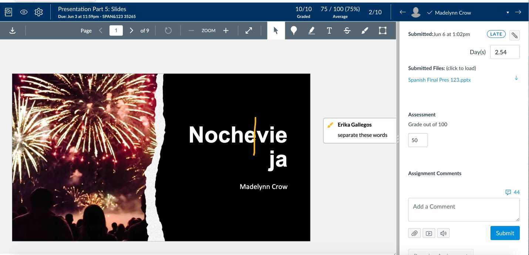The image size is (529, 255).
Task: Expand the Madelynn Crow student dropdown
Action: click(508, 13)
